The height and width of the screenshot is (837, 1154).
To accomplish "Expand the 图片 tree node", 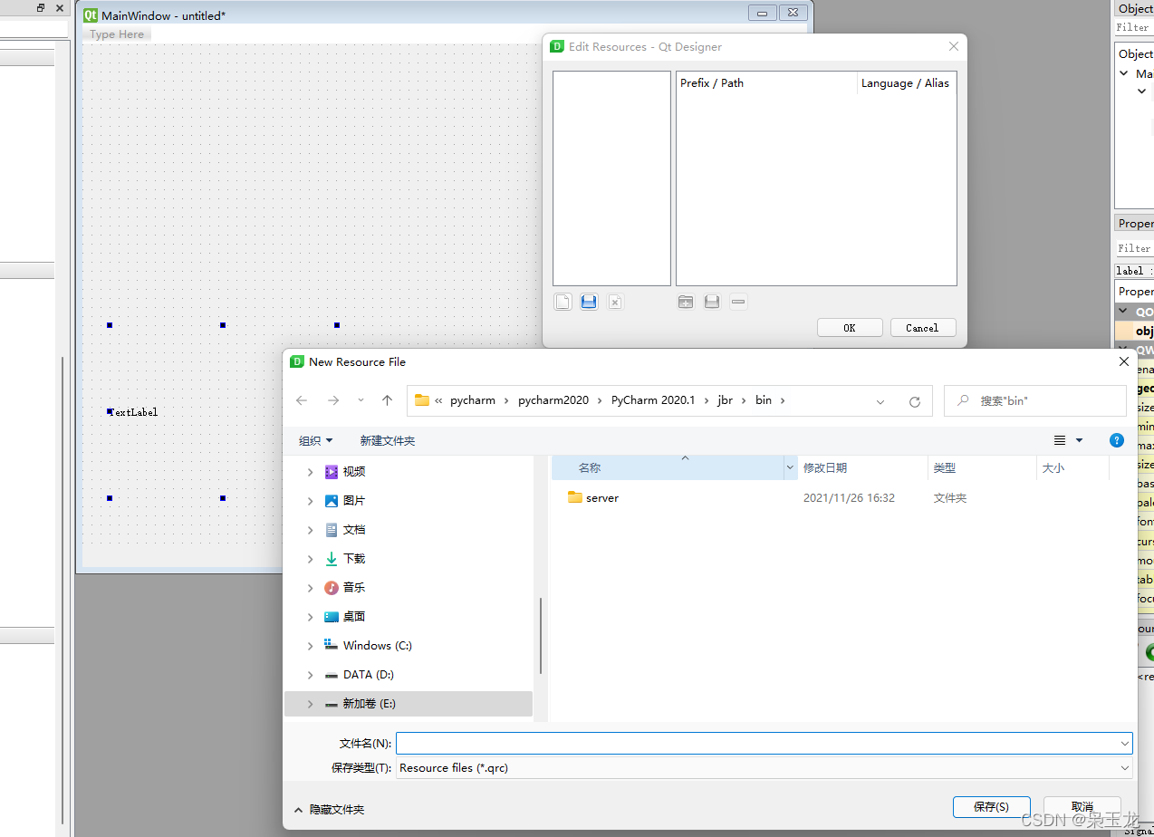I will pos(311,500).
